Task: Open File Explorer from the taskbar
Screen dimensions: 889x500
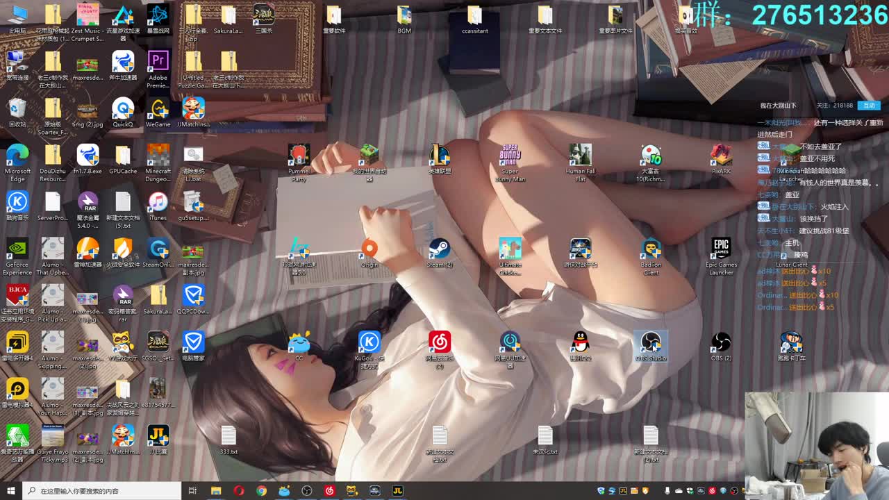Action: pyautogui.click(x=216, y=491)
